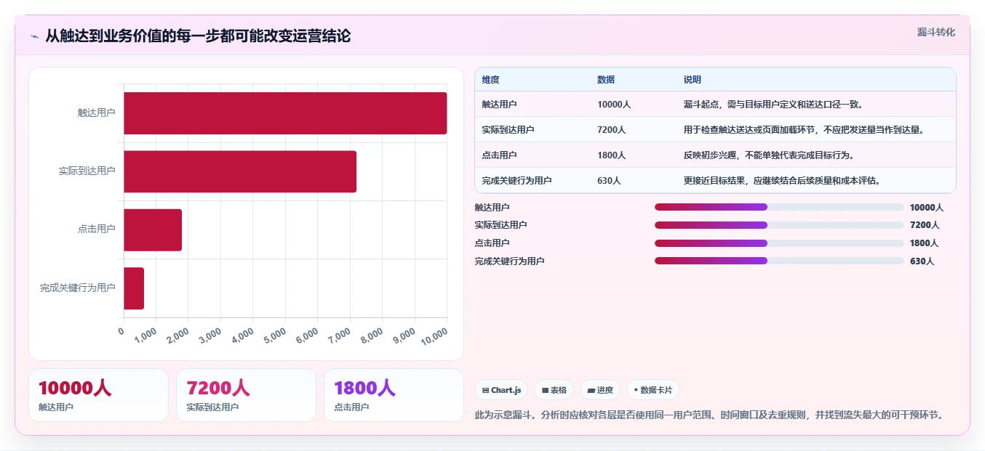
Task: Click the 触达用户 bar in the chart
Action: [x=285, y=113]
